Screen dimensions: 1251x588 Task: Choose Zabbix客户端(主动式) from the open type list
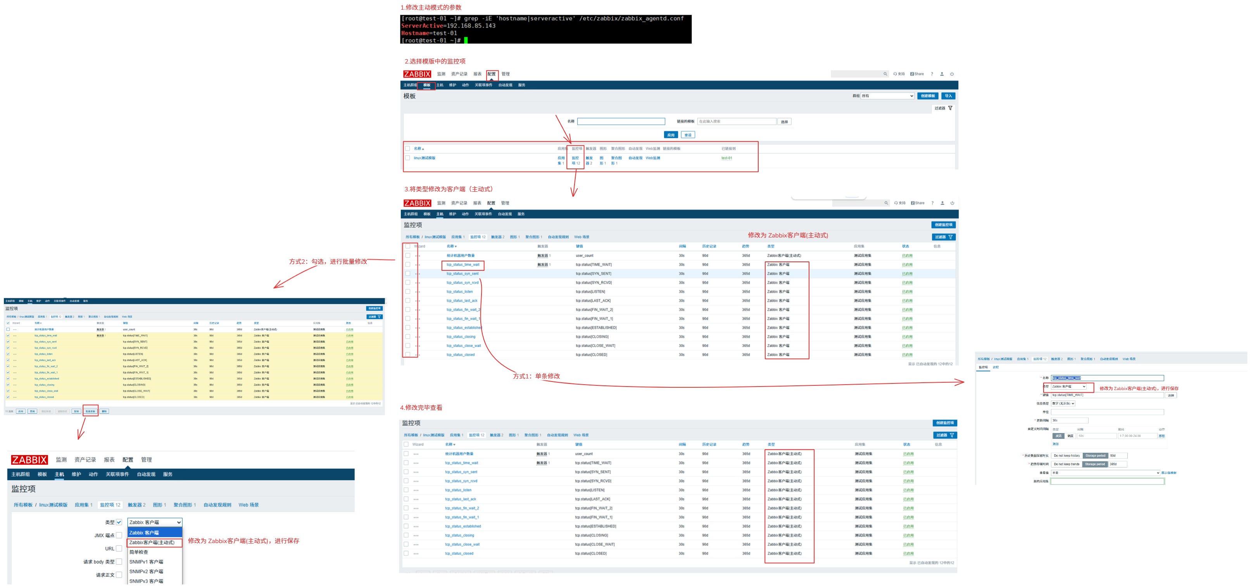(154, 543)
